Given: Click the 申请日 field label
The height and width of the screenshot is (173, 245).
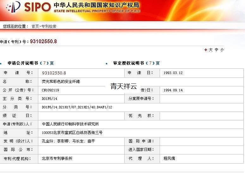Looking at the screenshot, I should (x=140, y=73).
